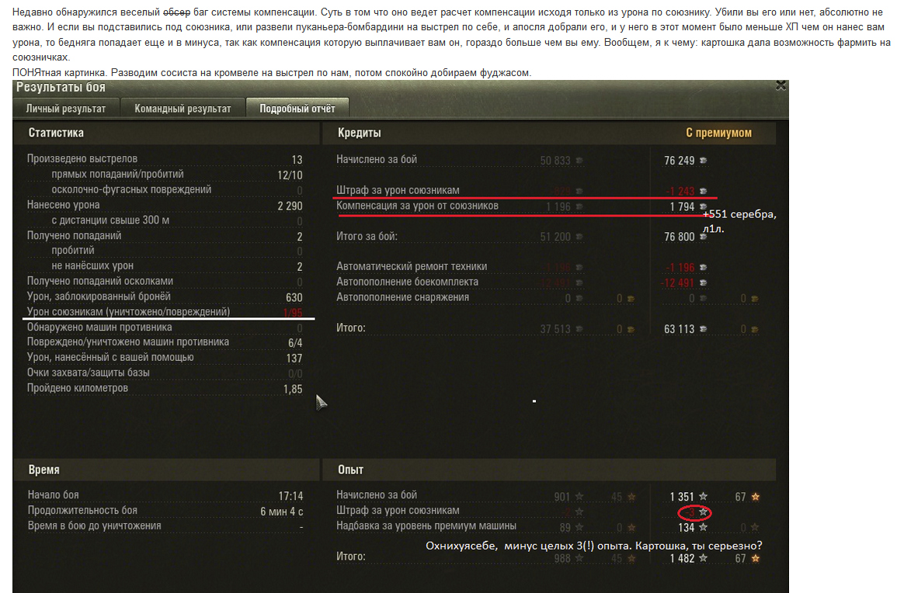Click the red ammo cost -12 491 premium
The image size is (897, 593).
click(677, 283)
